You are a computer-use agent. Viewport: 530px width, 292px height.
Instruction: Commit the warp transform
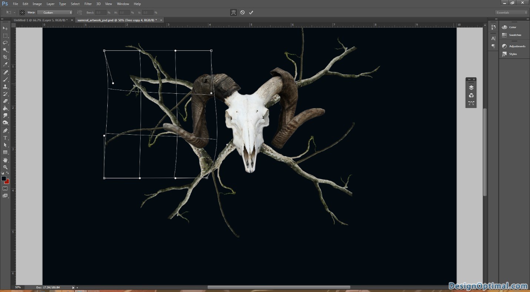pyautogui.click(x=251, y=12)
